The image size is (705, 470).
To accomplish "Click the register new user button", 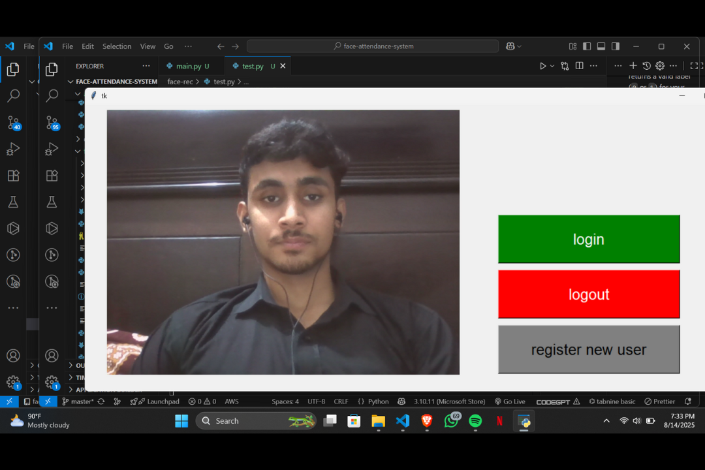I will coord(589,350).
